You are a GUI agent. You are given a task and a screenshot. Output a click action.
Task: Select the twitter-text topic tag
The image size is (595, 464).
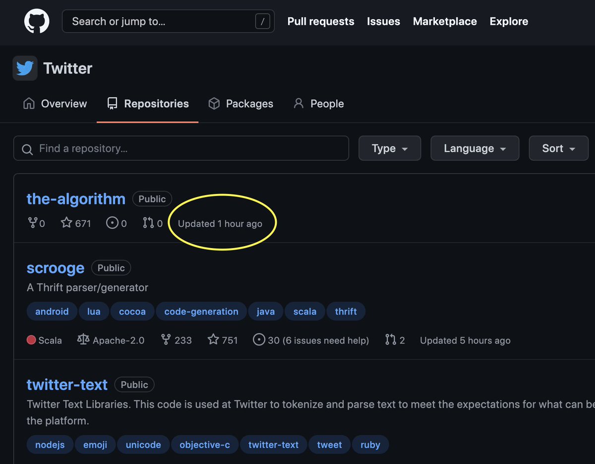point(274,445)
